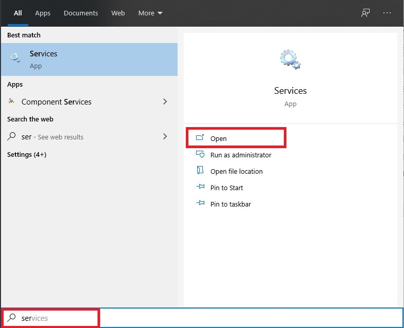This screenshot has width=404, height=328.
Task: Expand the More filter dropdown
Action: point(150,13)
